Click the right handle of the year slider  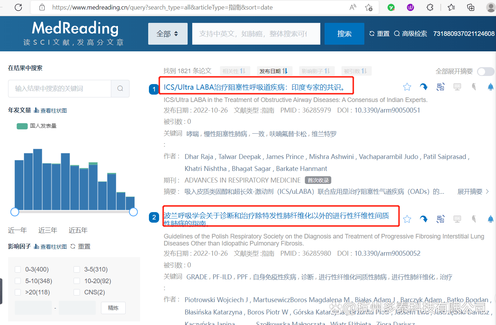(133, 212)
